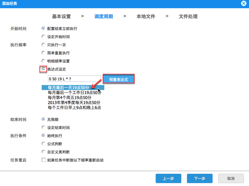Select 表达式设定 radio button
The width and height of the screenshot is (249, 186).
tap(43, 69)
